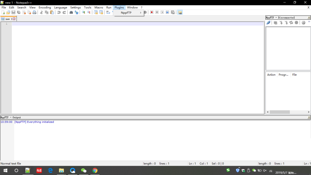Click the NppFTP refresh icon
Screen dimensions: 311x175
click(x=291, y=23)
